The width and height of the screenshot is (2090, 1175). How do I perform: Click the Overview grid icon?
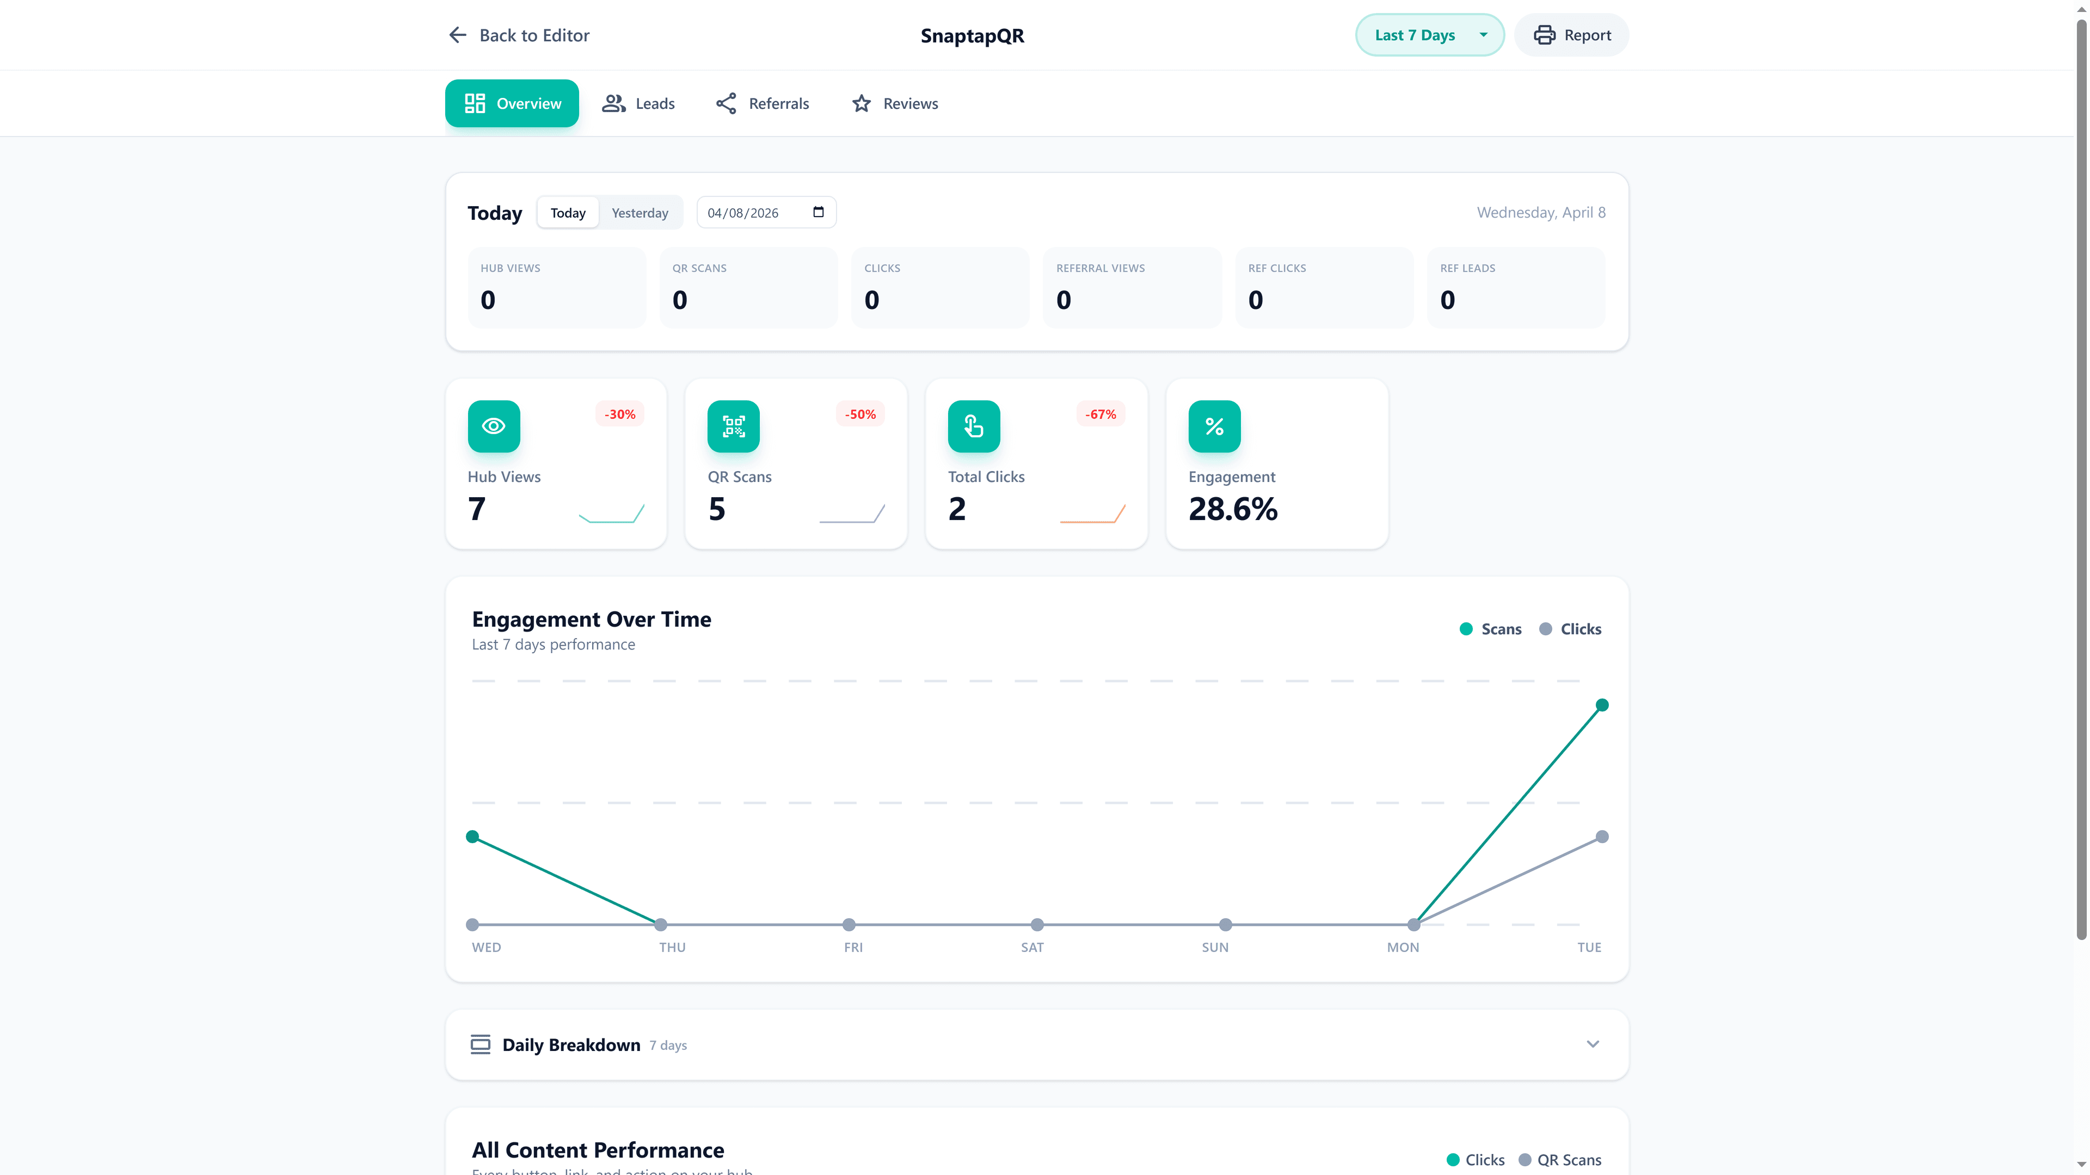coord(475,103)
